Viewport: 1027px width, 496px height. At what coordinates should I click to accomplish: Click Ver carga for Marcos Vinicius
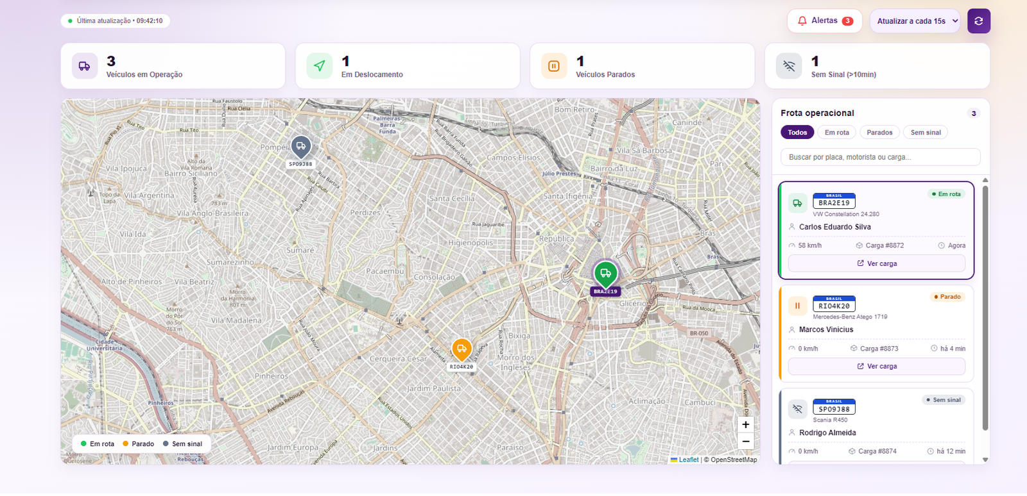coord(877,367)
